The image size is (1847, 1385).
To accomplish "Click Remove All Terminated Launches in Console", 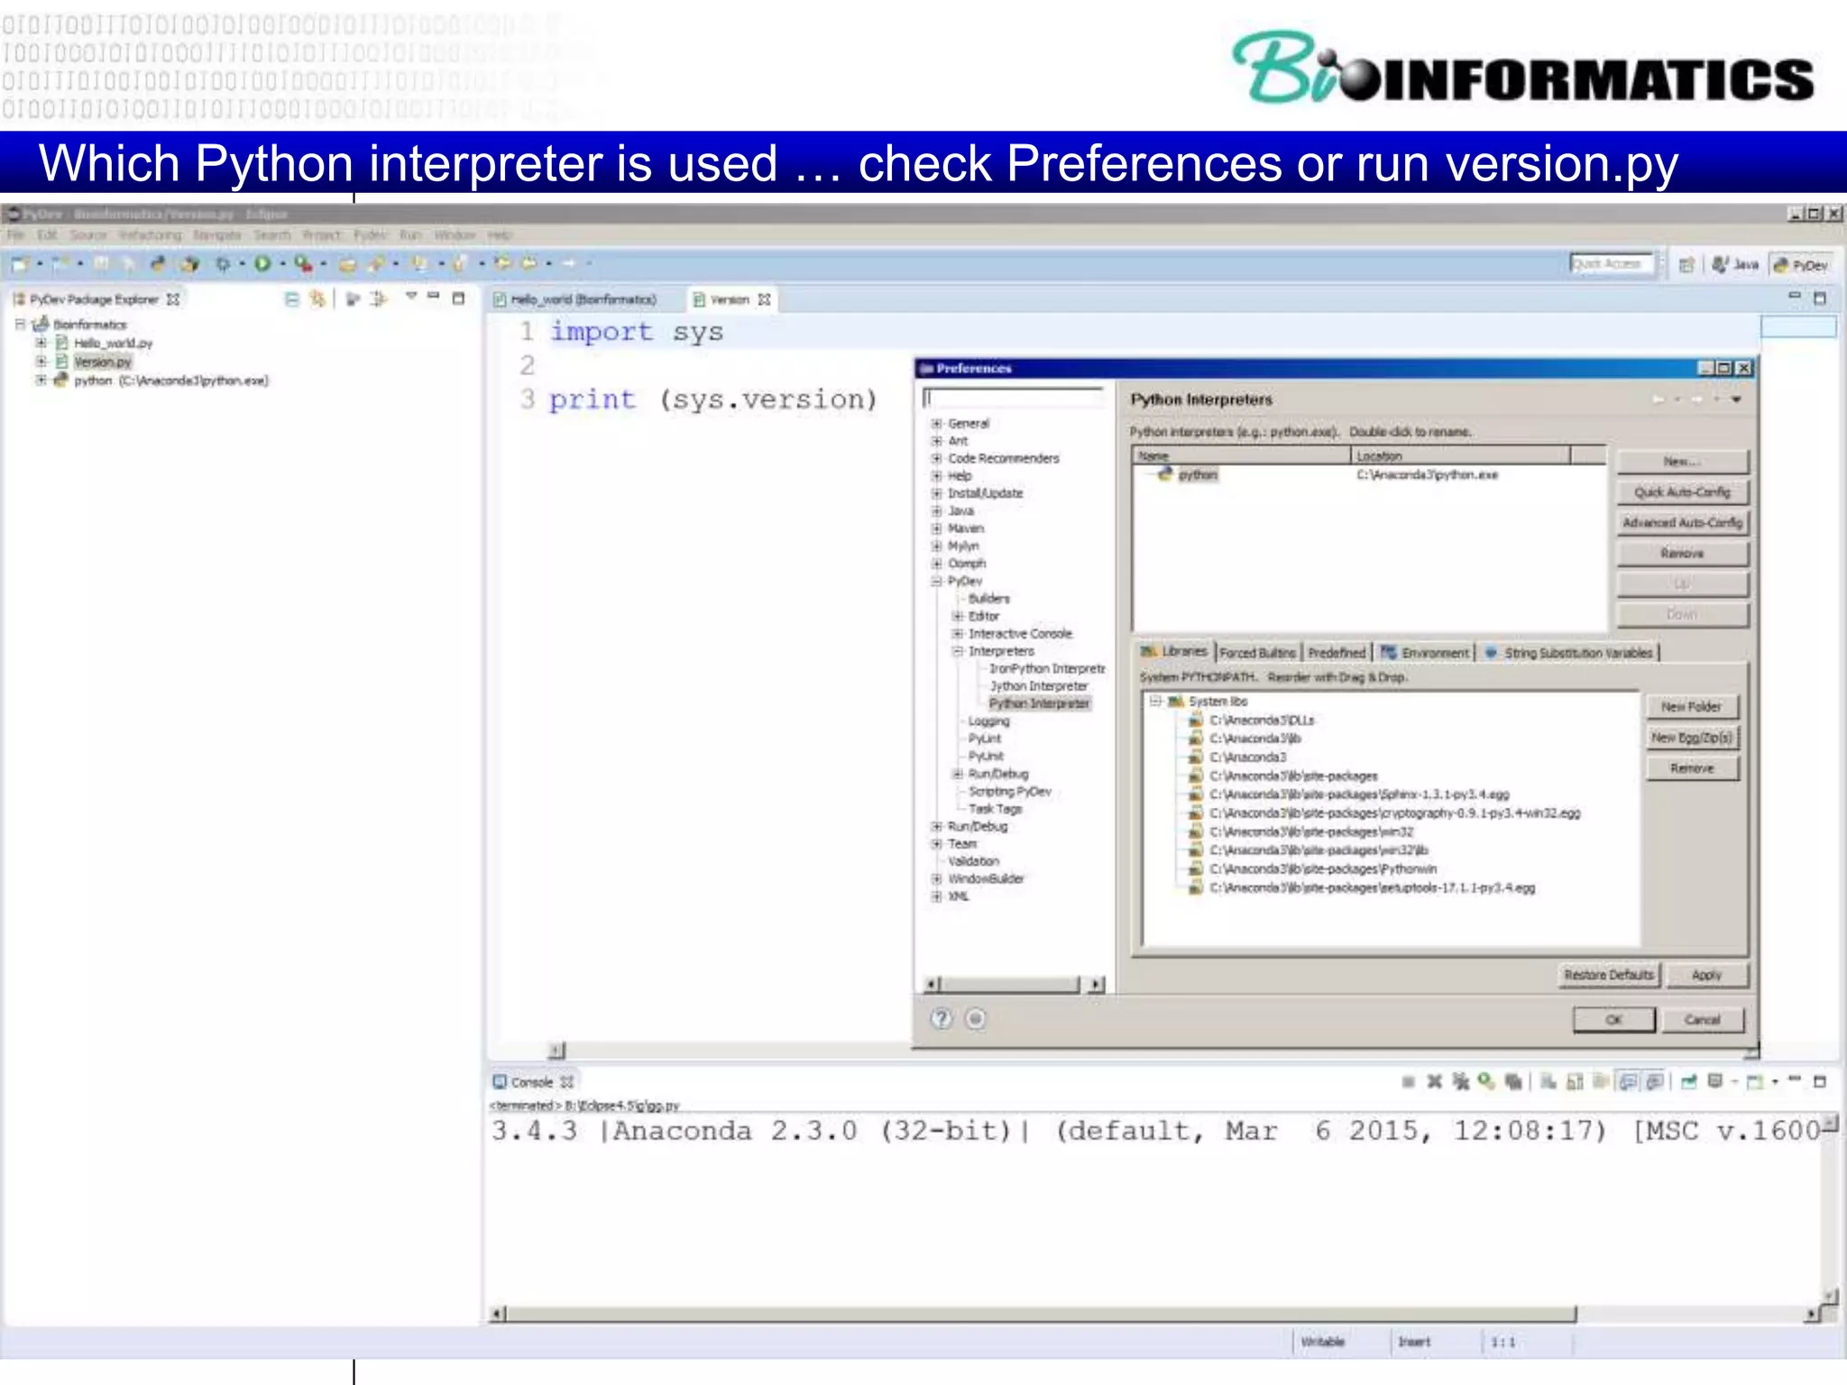I will coord(1460,1081).
